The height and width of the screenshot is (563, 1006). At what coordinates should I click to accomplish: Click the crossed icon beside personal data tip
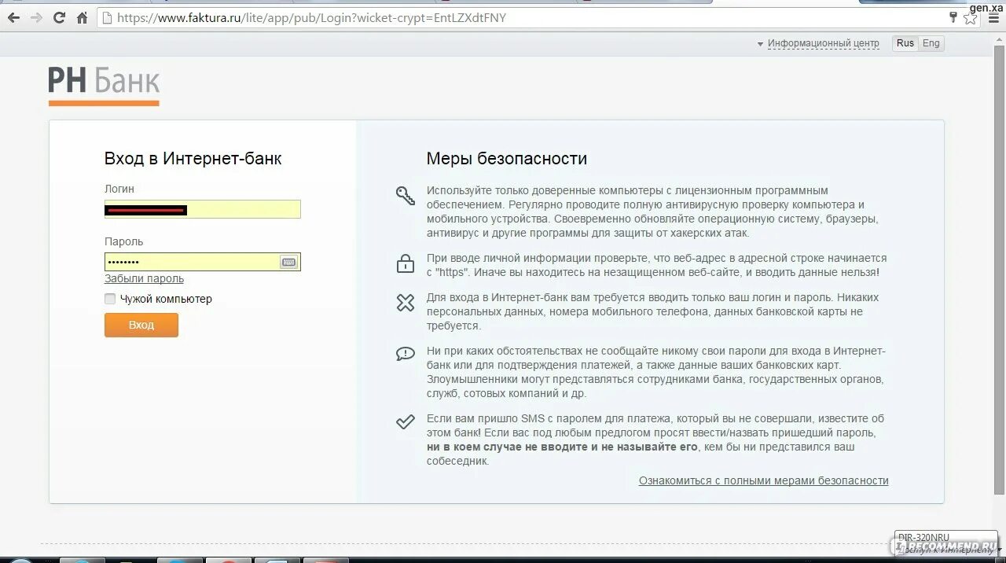[406, 303]
